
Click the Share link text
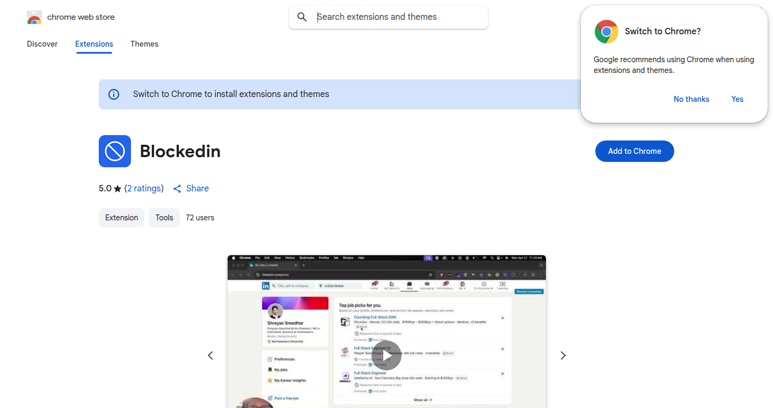pos(198,189)
